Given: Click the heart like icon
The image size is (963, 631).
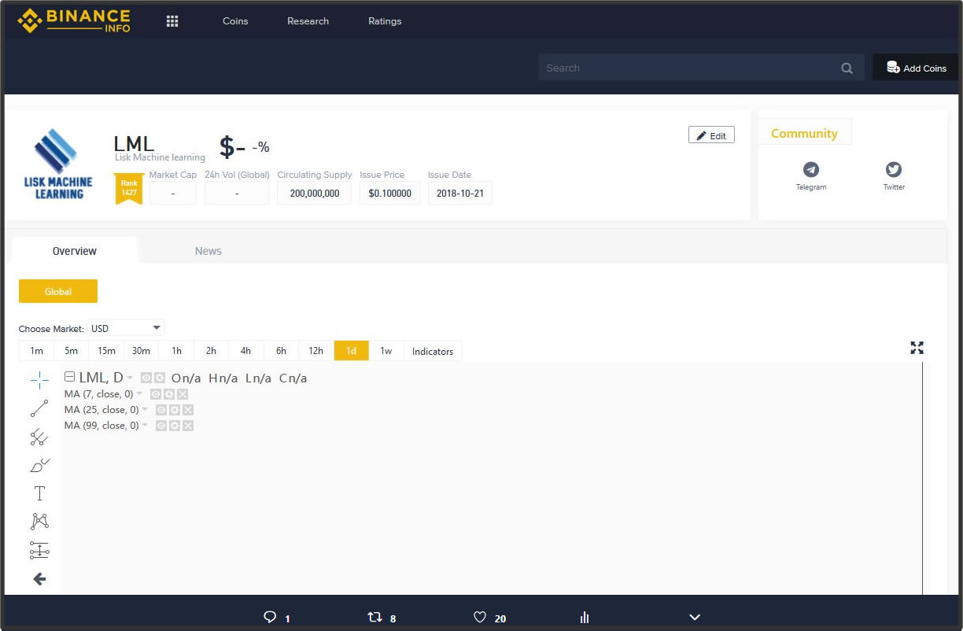Looking at the screenshot, I should coord(480,618).
